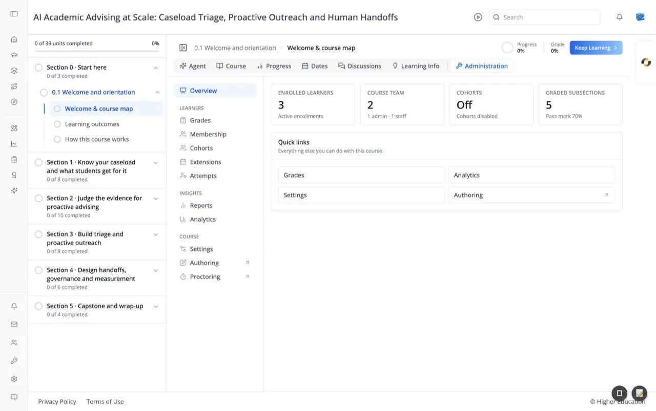
Task: Expand Section 1 · Know your caseload chevron
Action: tap(156, 163)
